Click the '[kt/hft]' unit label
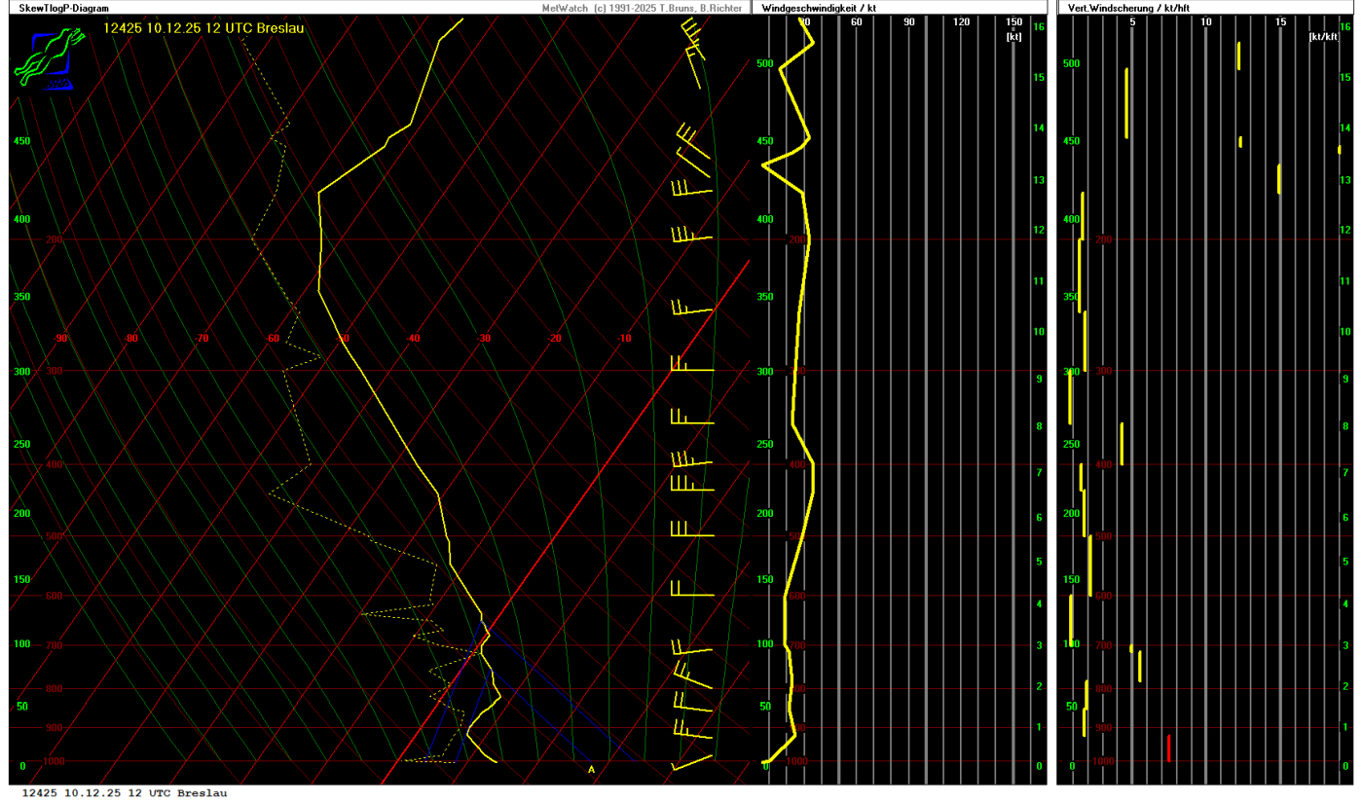The width and height of the screenshot is (1363, 803). [1323, 36]
